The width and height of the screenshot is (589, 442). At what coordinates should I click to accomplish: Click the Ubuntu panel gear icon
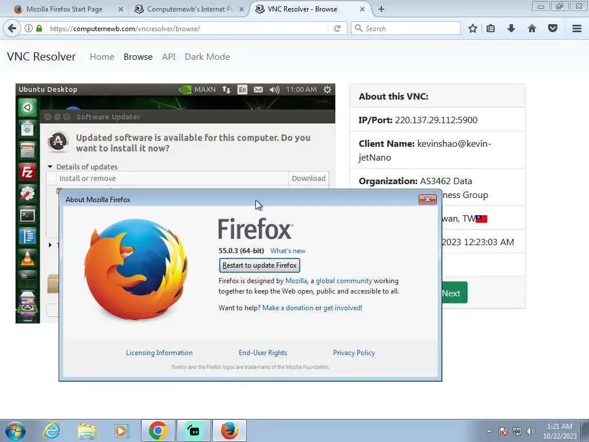[x=327, y=89]
